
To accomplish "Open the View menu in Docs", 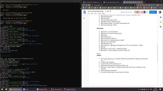I will pos(95,13).
